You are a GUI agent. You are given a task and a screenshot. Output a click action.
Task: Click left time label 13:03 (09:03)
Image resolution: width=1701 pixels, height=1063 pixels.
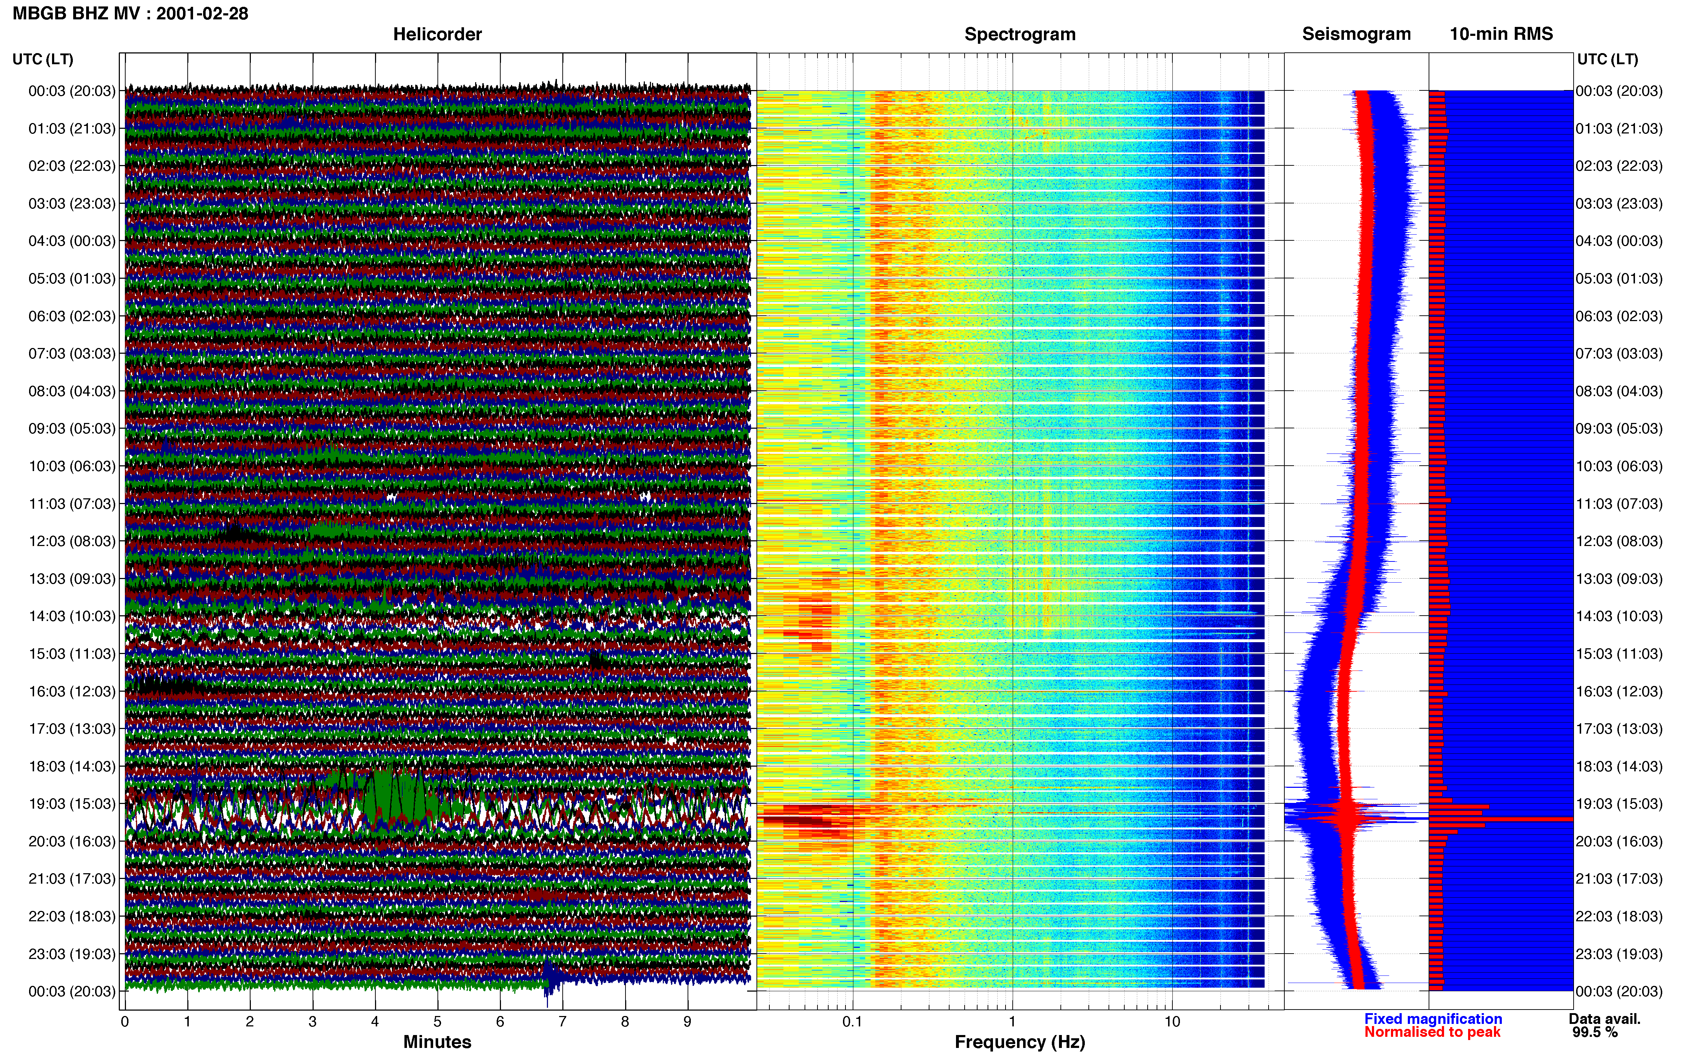(x=72, y=579)
